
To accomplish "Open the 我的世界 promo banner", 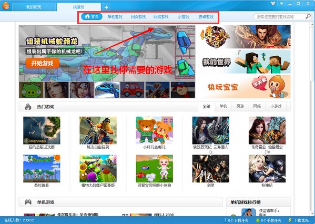I will click(245, 62).
